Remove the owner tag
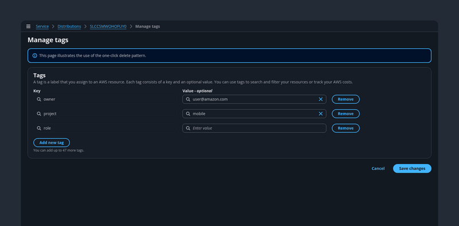Screen dimensions: 459x226 [345, 99]
